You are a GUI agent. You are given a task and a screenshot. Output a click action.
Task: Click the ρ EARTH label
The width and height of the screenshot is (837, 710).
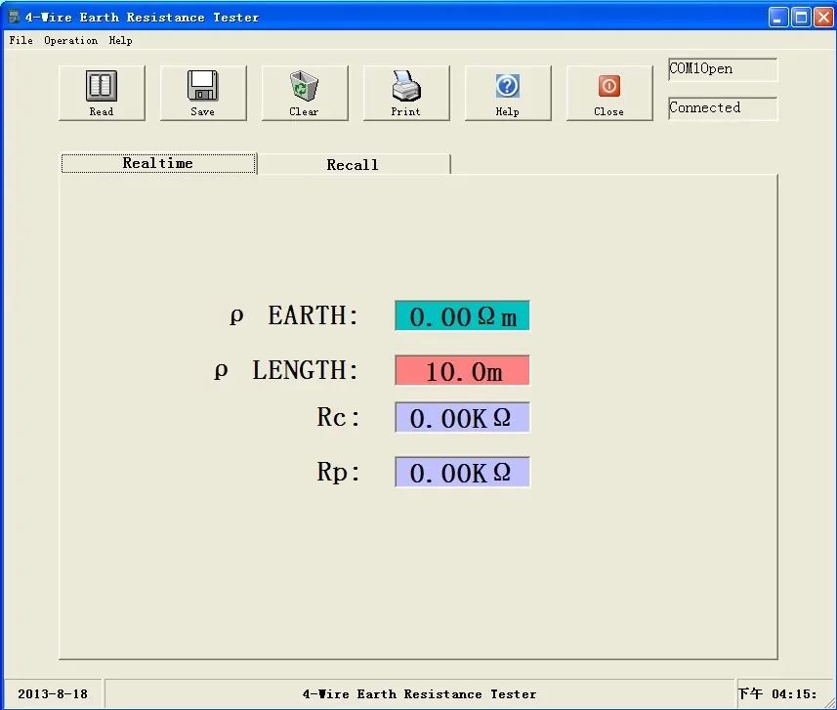click(x=294, y=315)
